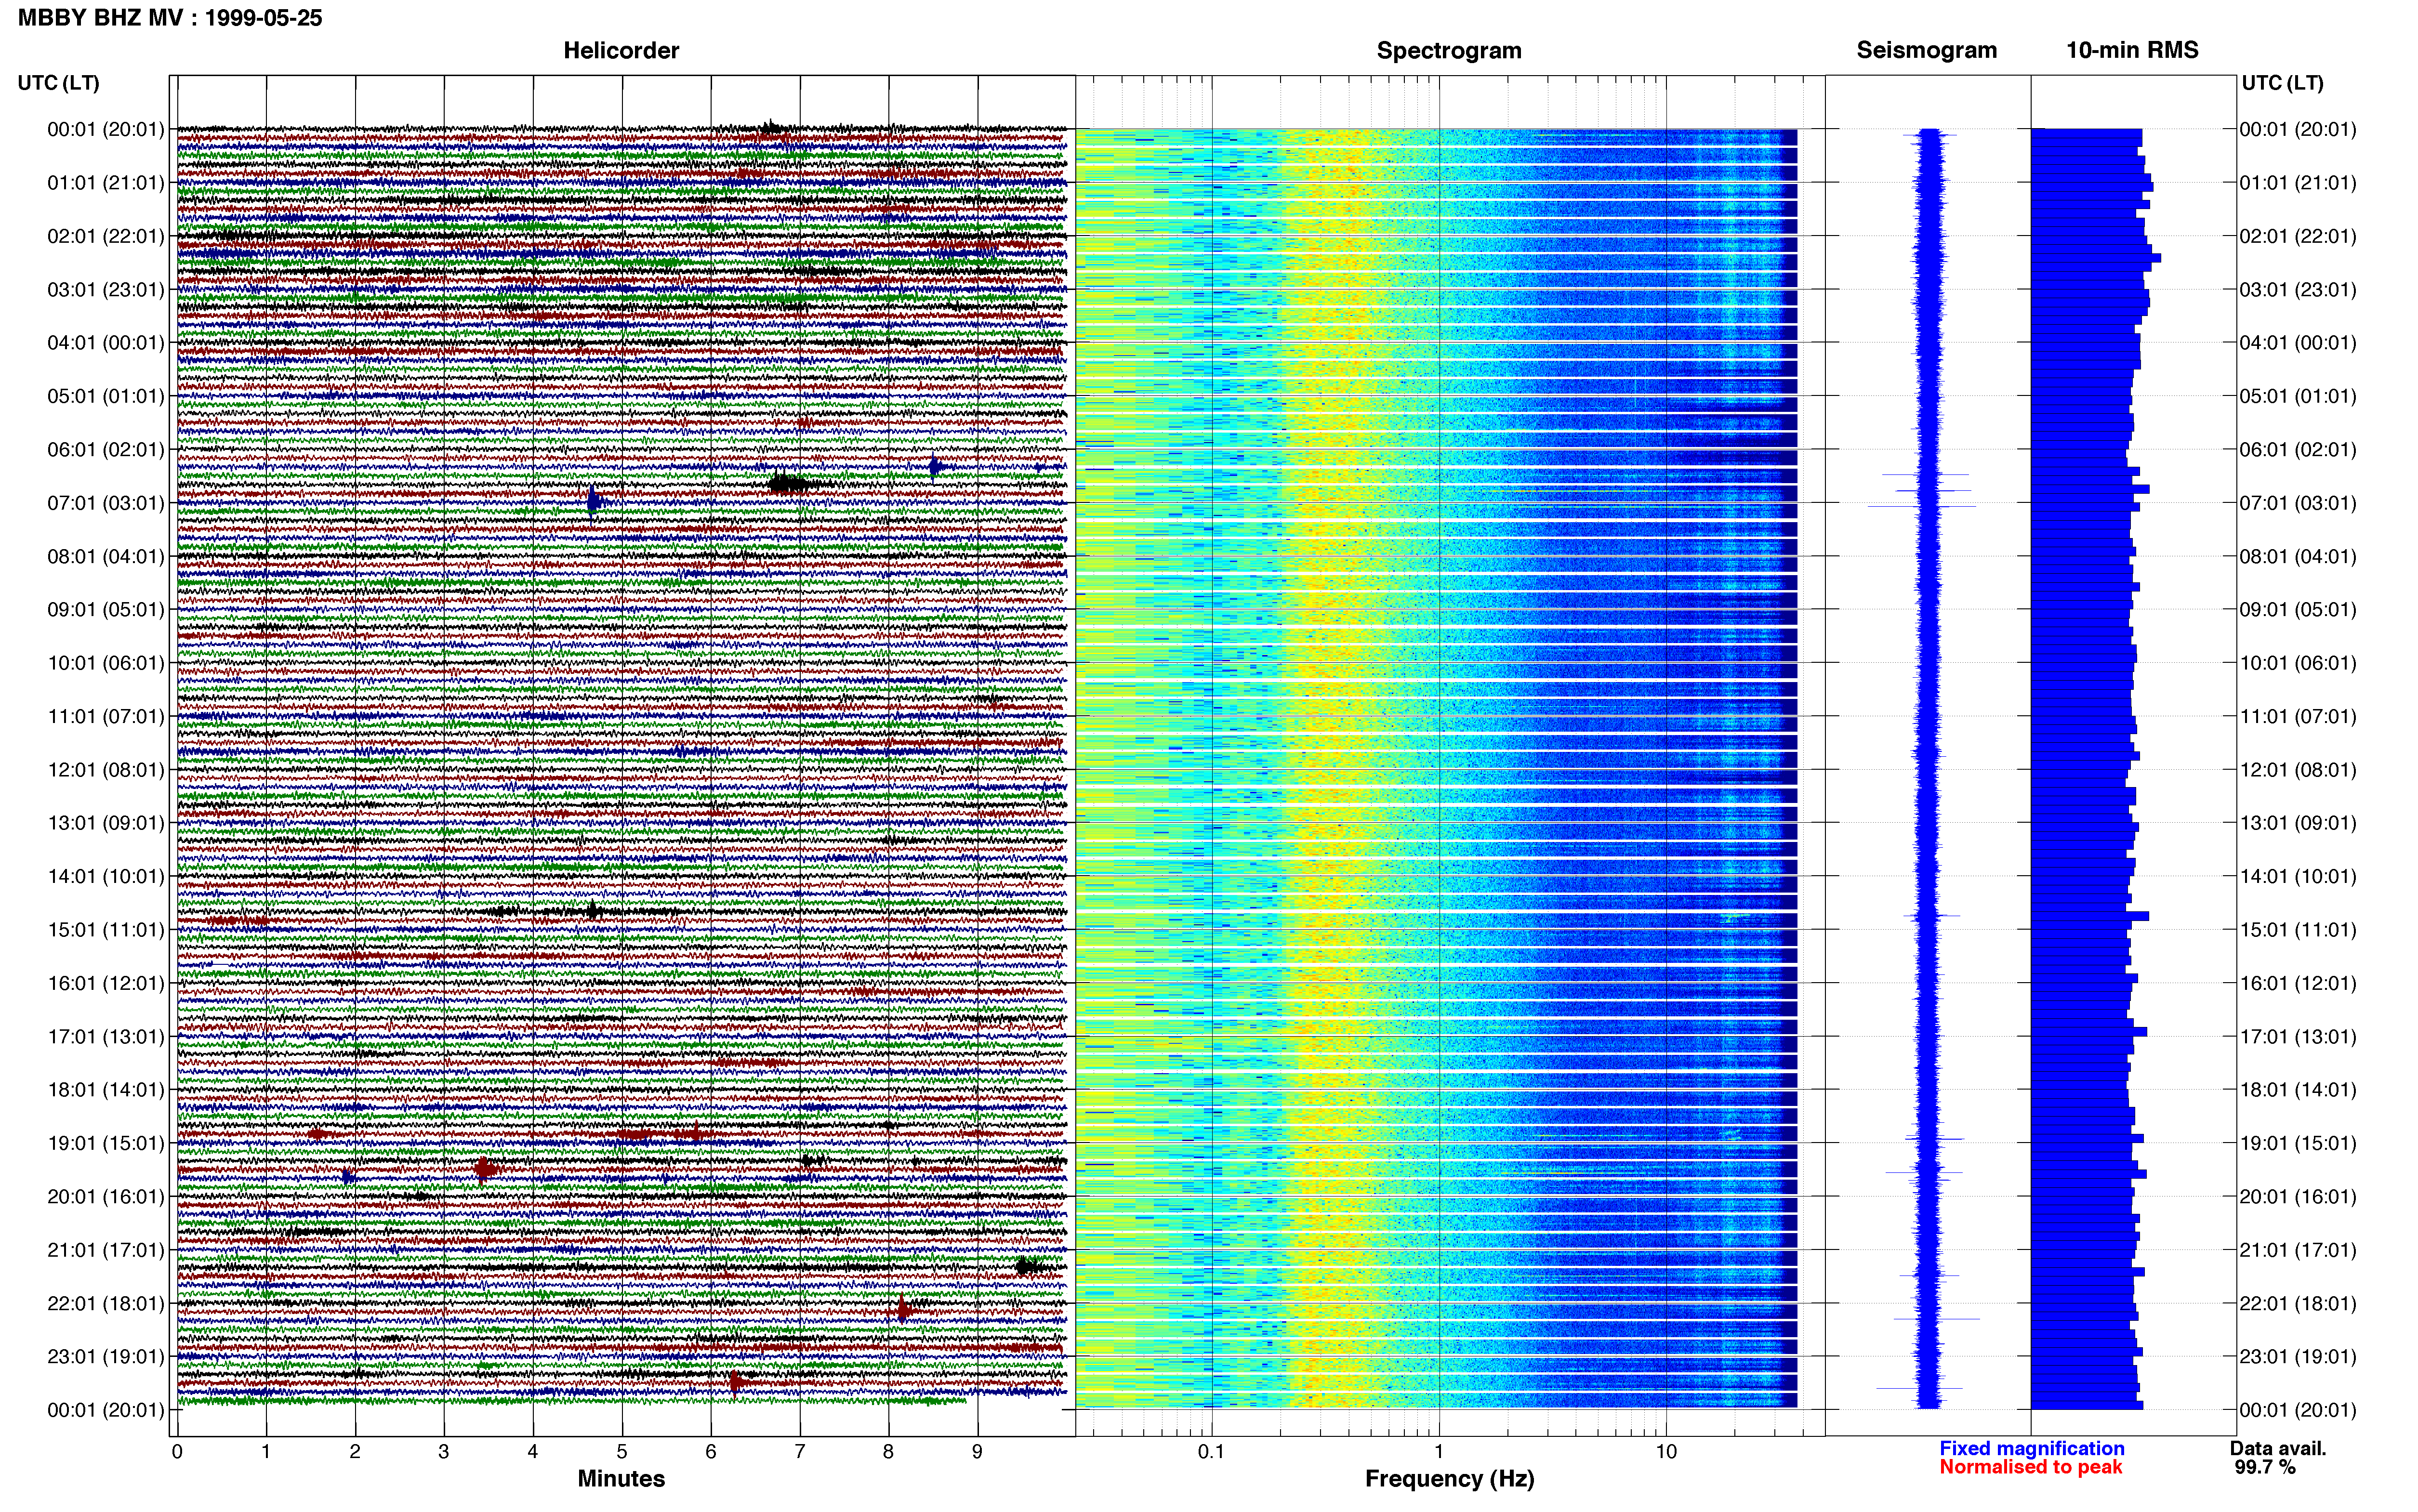Click the 'Minutes' x-axis label
Image resolution: width=2418 pixels, height=1512 pixels.
(621, 1478)
